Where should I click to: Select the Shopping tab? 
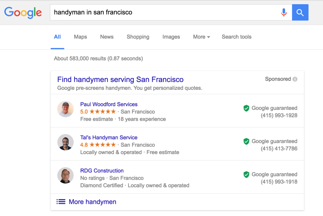pos(138,37)
